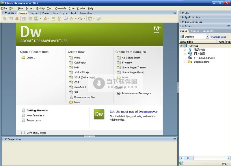Create a new HTML document

click(x=77, y=58)
